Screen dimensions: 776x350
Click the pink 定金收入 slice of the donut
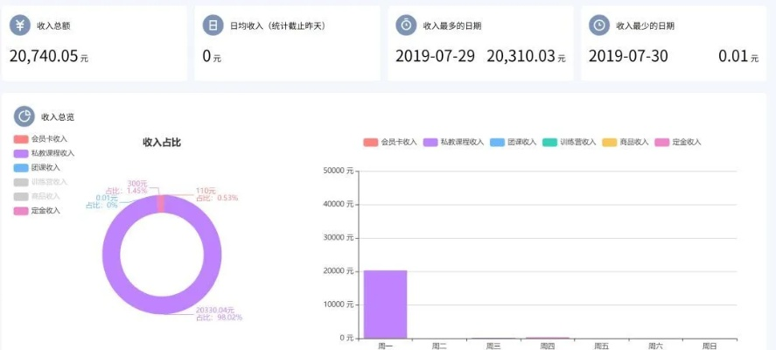(x=160, y=204)
